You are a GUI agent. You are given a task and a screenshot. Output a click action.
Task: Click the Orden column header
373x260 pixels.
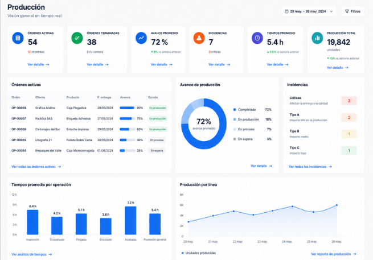16,97
